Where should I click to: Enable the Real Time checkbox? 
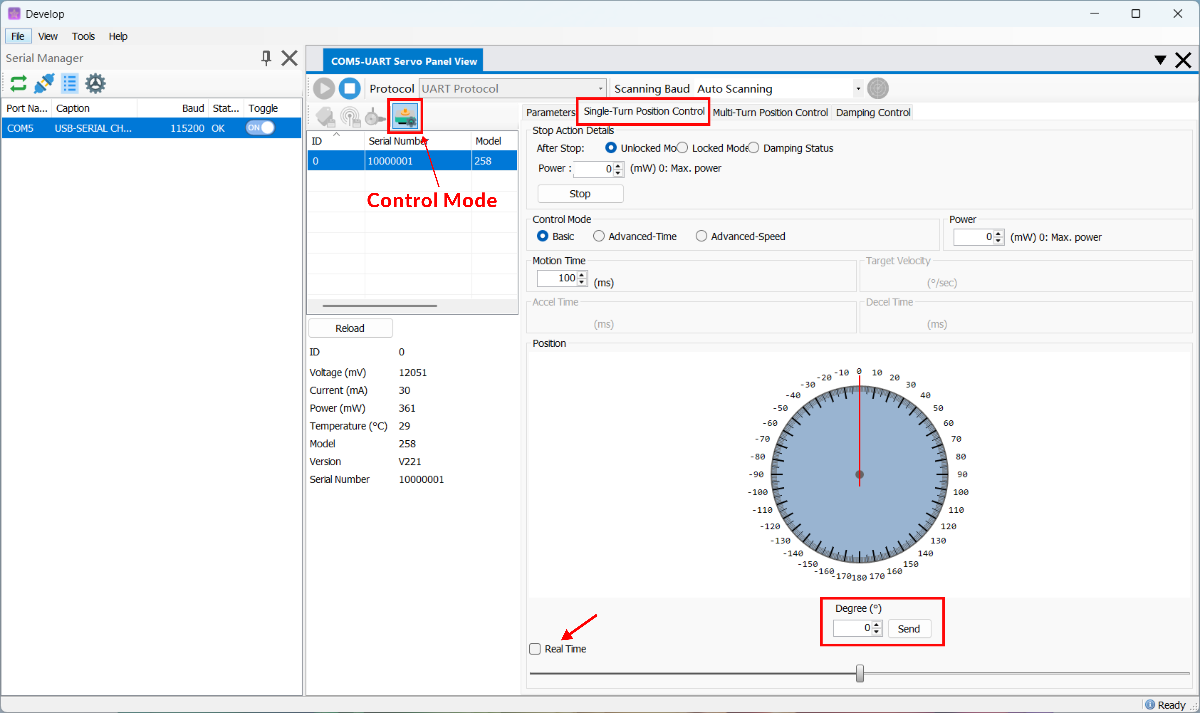click(535, 649)
